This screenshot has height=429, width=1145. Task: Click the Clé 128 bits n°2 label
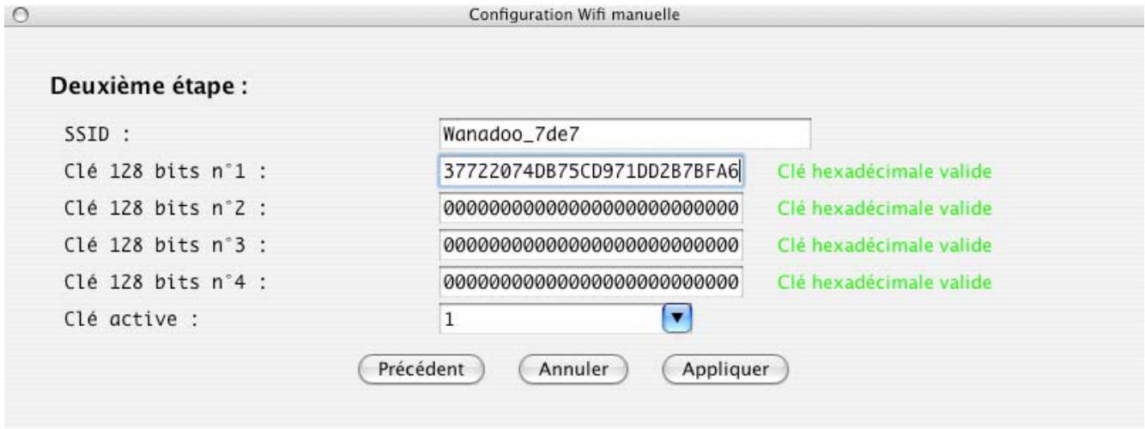click(x=164, y=208)
